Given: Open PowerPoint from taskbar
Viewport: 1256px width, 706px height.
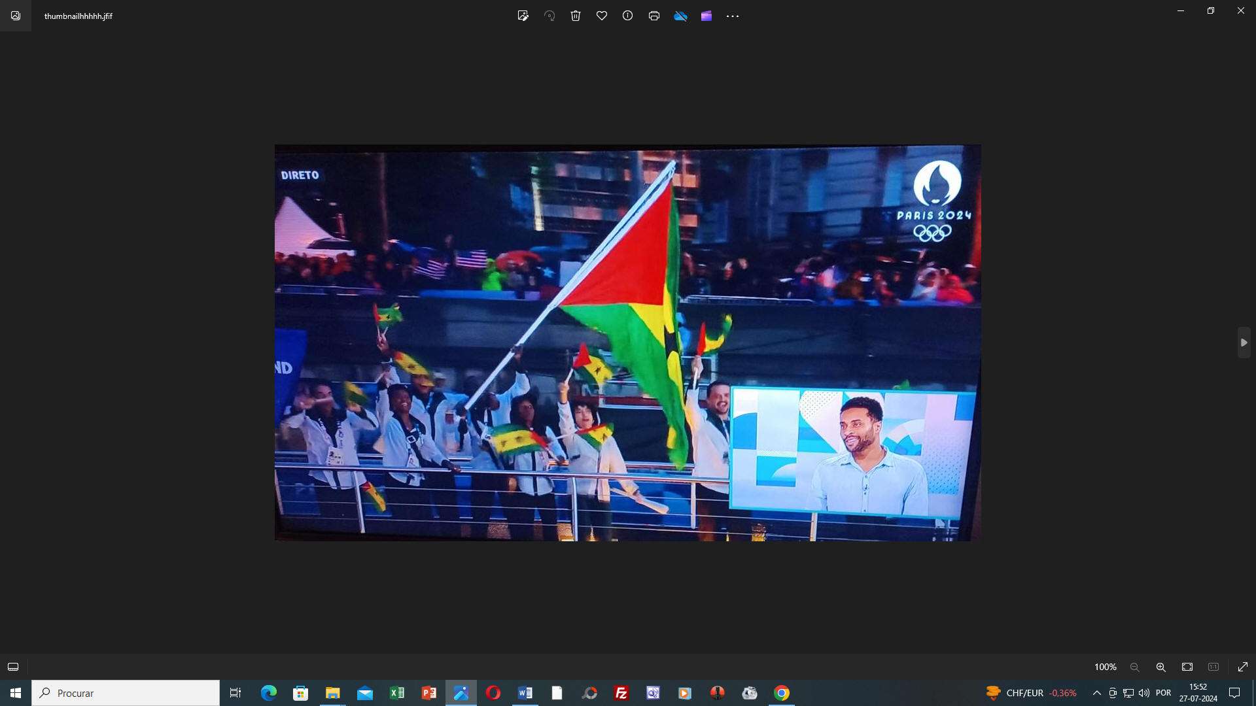Looking at the screenshot, I should pos(428,693).
